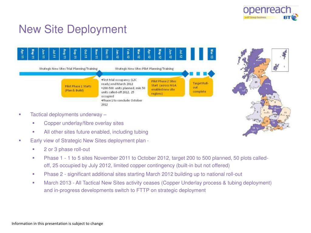This screenshot has width=311, height=233.
Task: Select the Jan-12 timeline month box
Action: pos(118,54)
